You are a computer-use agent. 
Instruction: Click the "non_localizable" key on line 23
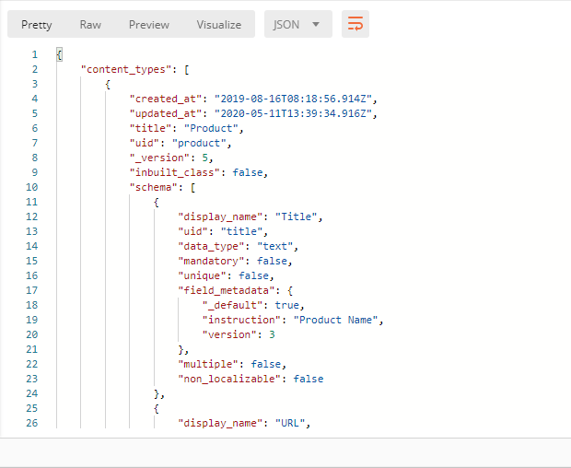pyautogui.click(x=232, y=379)
